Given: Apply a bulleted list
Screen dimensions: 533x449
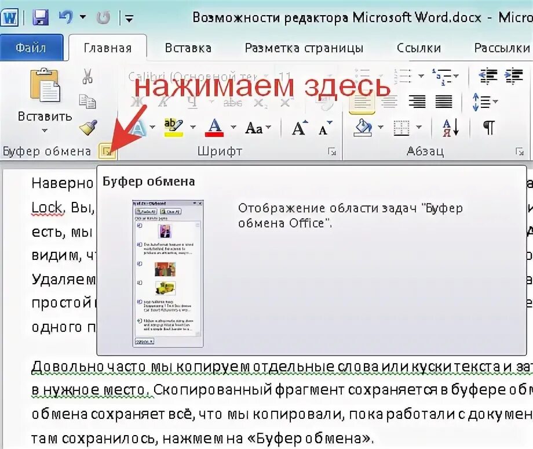Looking at the screenshot, I should pyautogui.click(x=363, y=75).
